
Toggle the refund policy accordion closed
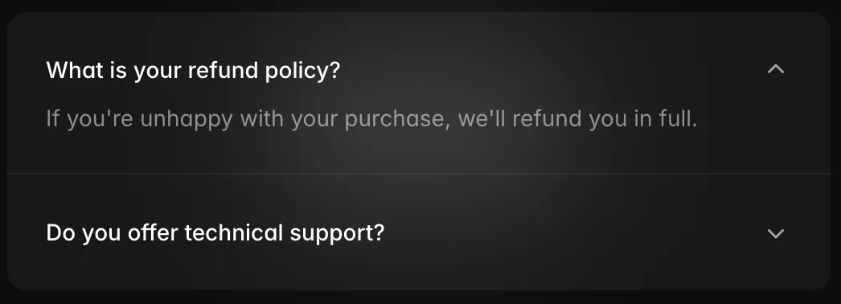tap(418, 70)
